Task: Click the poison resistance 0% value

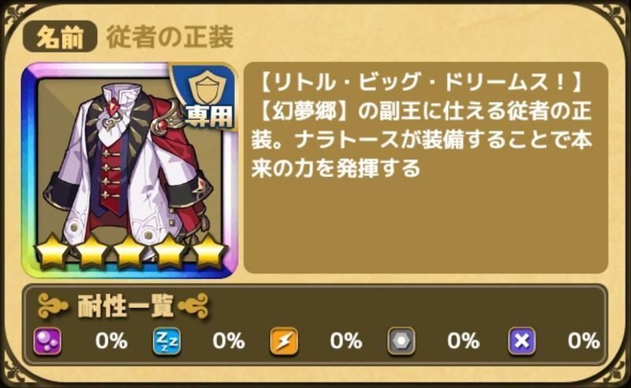Action: [111, 341]
